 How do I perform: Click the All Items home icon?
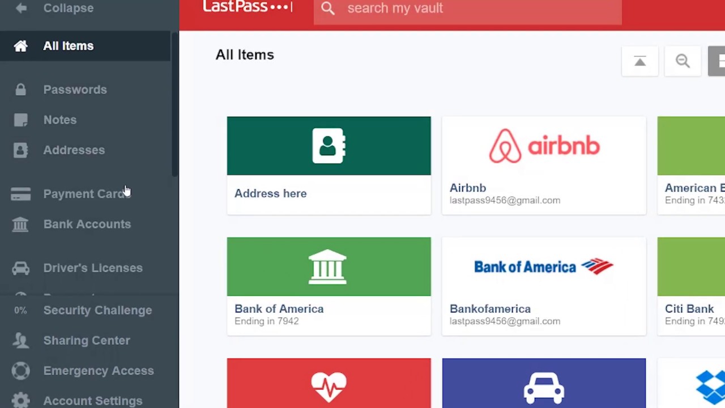21,46
